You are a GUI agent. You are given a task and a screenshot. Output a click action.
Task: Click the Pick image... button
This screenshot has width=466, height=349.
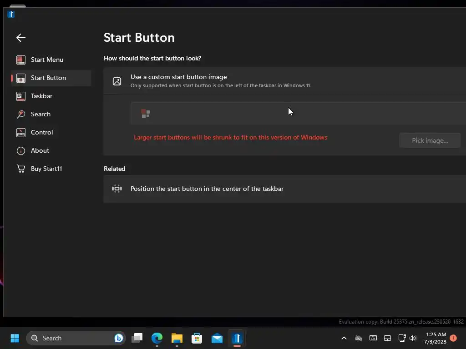[430, 141]
